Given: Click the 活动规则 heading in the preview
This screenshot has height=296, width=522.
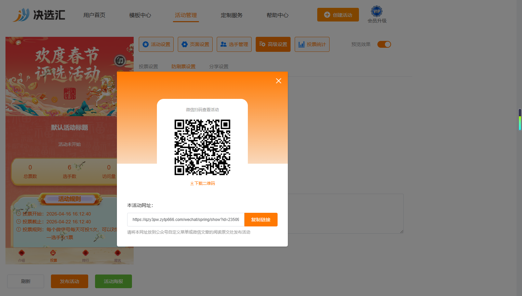Looking at the screenshot, I should tap(69, 199).
